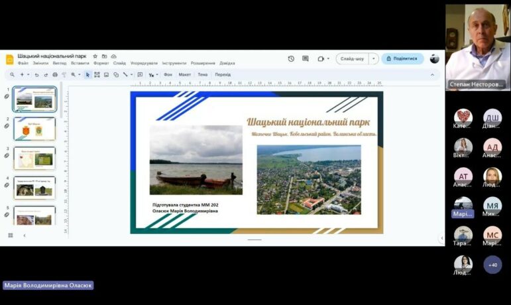The width and height of the screenshot is (511, 305).
Task: Click the print icon in the toolbar
Action: click(x=55, y=75)
